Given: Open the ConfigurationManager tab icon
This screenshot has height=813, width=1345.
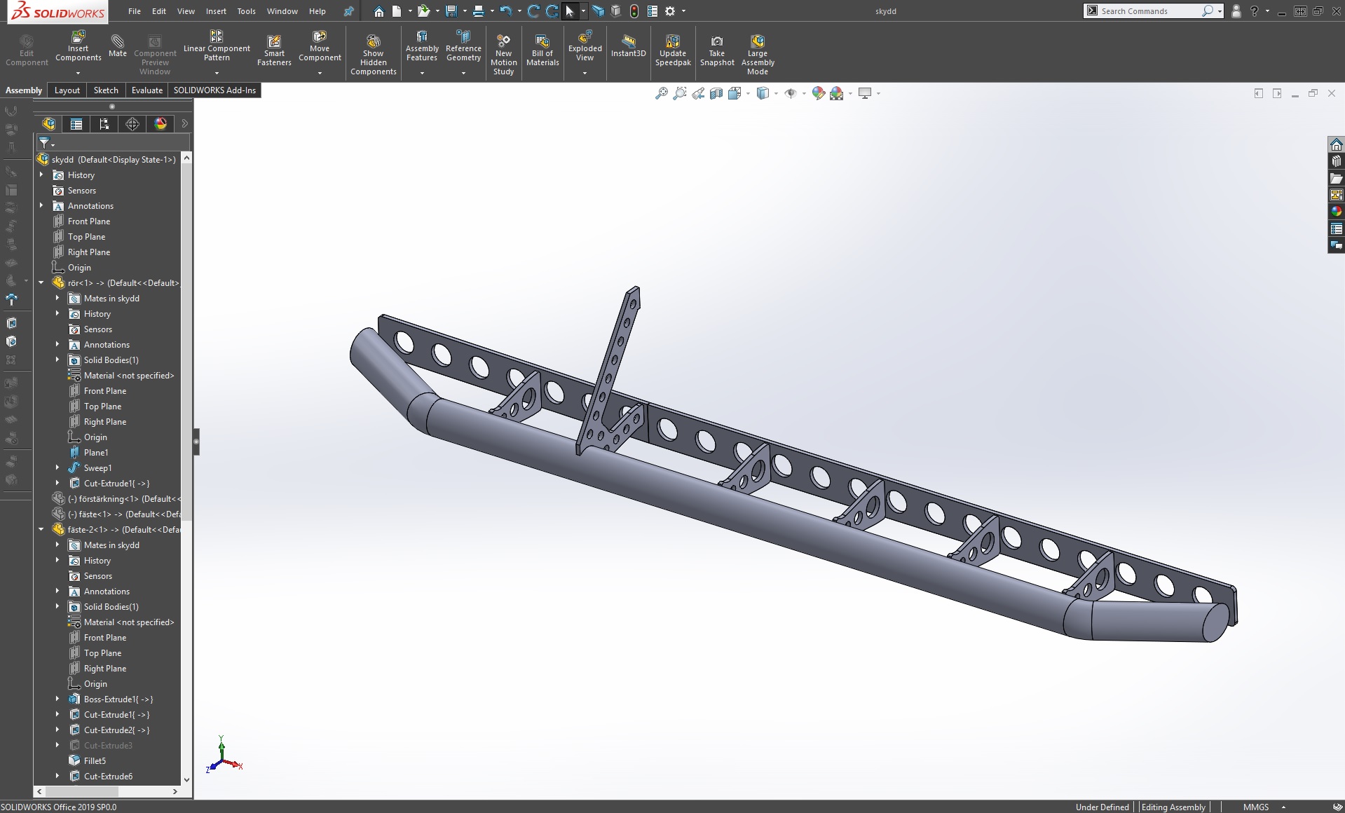Looking at the screenshot, I should pos(104,124).
